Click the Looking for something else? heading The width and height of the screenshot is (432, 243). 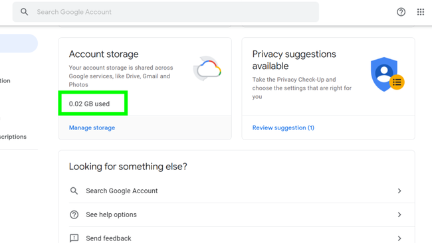tap(128, 167)
